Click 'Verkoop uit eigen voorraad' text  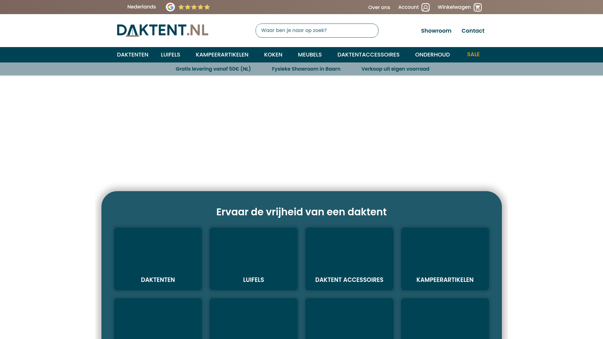click(395, 69)
